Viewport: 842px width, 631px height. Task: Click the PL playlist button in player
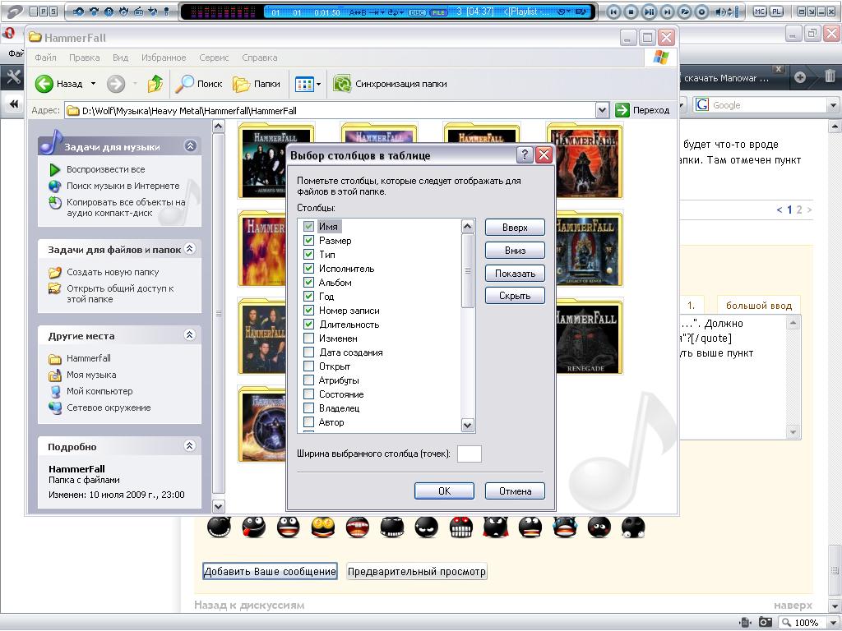coord(776,11)
